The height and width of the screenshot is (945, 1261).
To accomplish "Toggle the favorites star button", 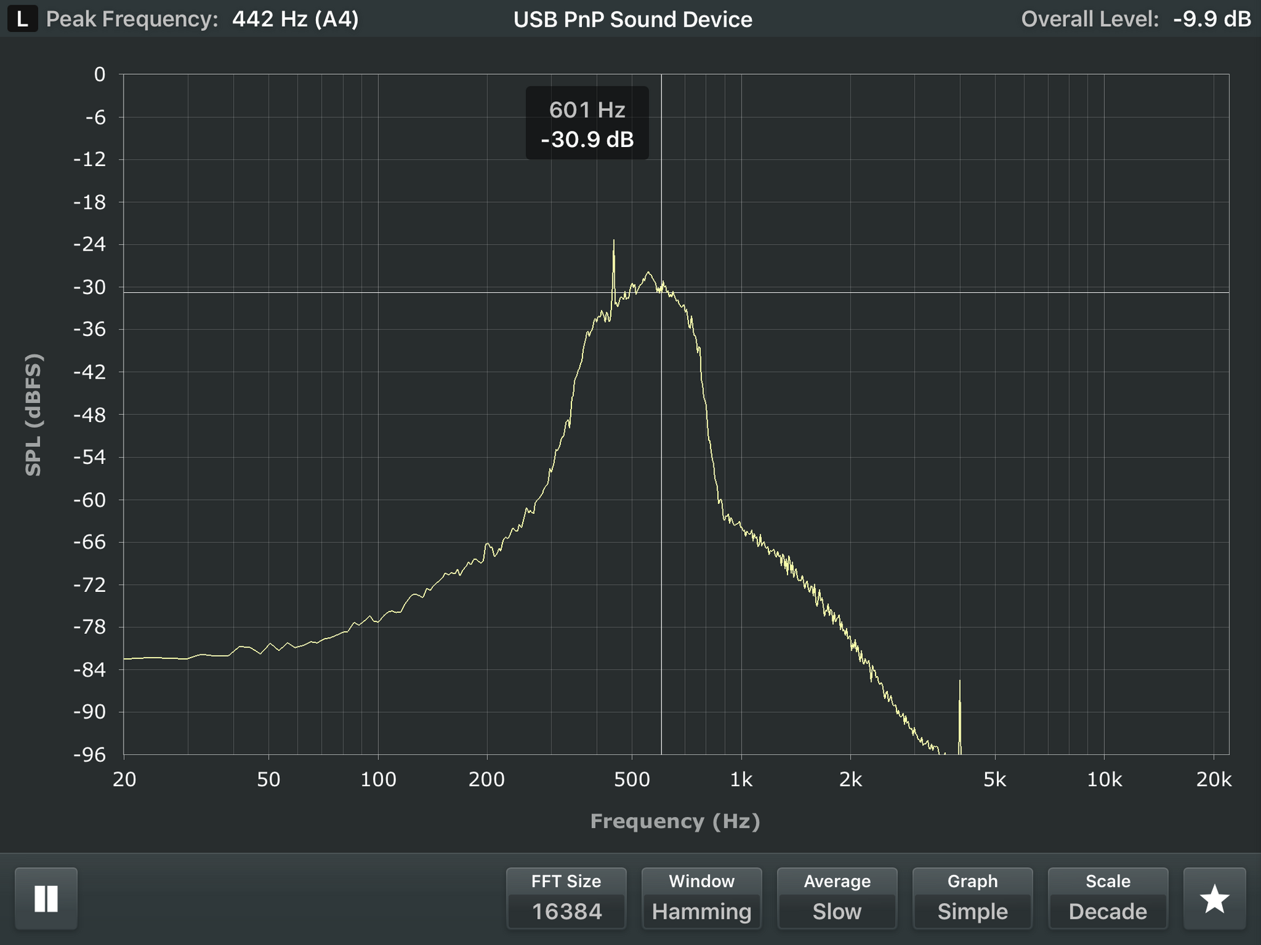I will (x=1214, y=898).
